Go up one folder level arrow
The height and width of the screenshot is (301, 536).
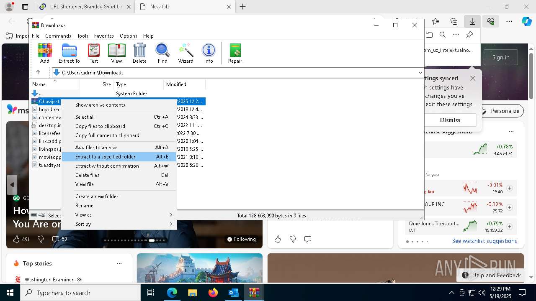[x=38, y=72]
